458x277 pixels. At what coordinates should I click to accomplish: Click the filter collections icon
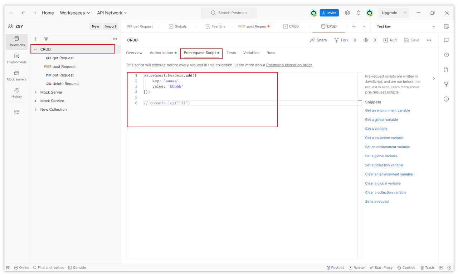pos(46,39)
